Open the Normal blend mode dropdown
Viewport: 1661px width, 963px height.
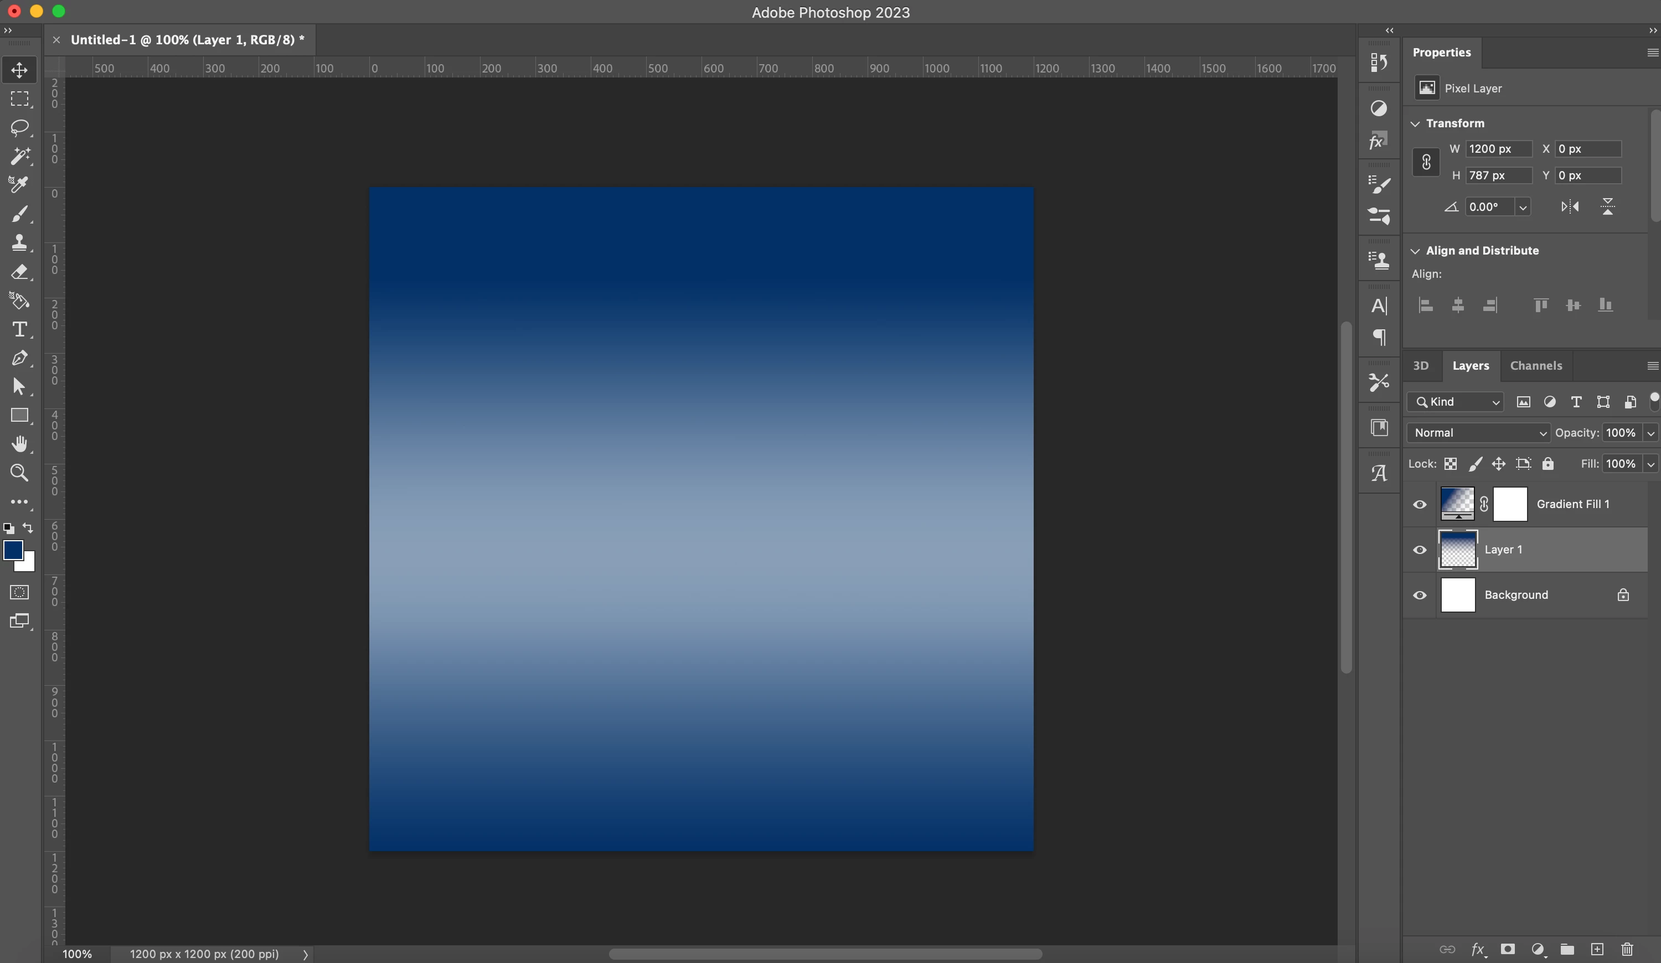(x=1477, y=433)
